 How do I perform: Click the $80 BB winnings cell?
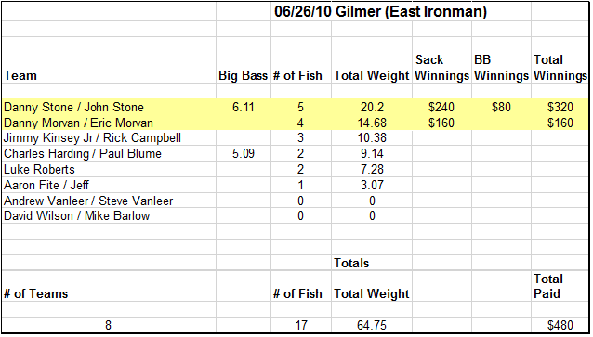pos(501,108)
